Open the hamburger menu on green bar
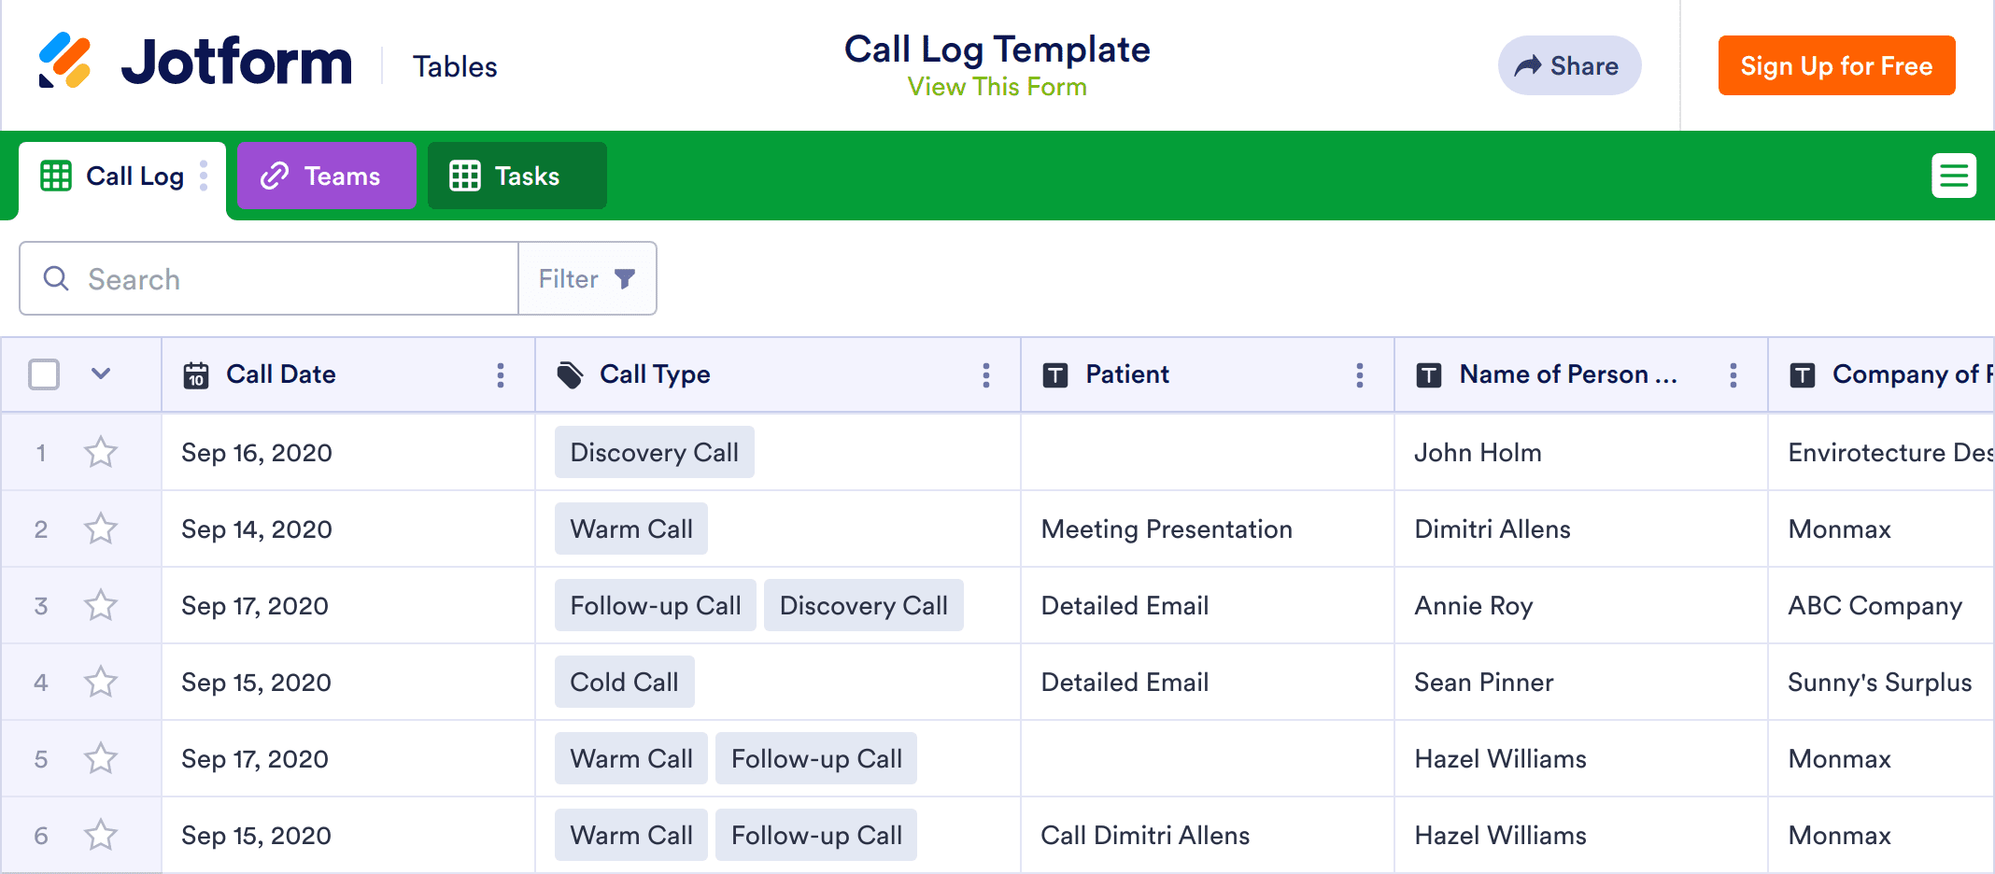1995x874 pixels. 1953,176
